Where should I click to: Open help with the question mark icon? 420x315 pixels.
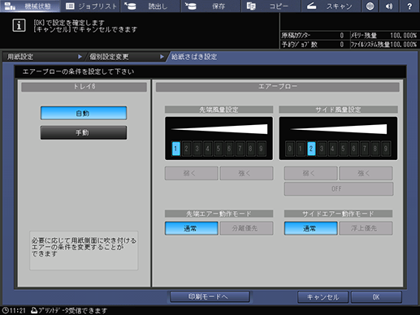409,6
